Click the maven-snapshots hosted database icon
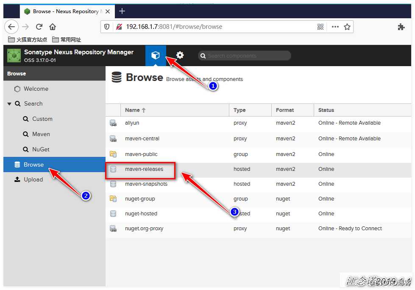The height and width of the screenshot is (290, 415). pyautogui.click(x=113, y=184)
